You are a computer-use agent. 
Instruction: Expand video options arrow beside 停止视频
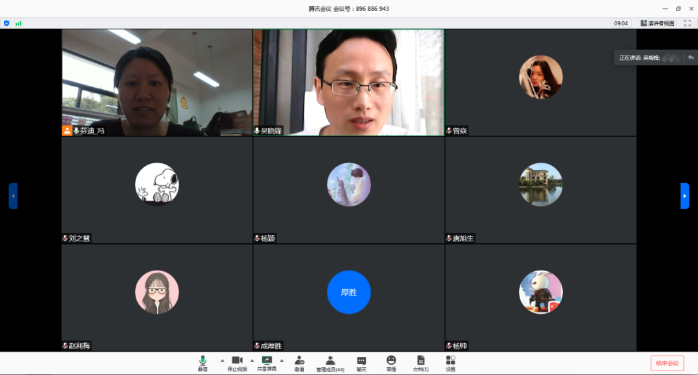(x=252, y=360)
